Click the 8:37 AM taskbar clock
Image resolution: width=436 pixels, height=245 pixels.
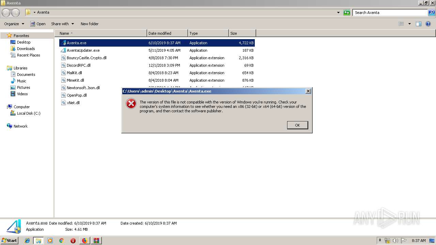coord(419,241)
